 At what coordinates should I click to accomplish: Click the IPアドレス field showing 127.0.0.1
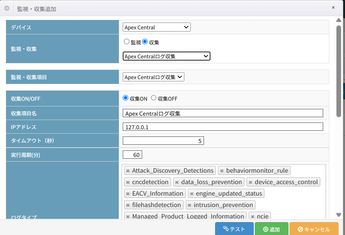pos(223,127)
